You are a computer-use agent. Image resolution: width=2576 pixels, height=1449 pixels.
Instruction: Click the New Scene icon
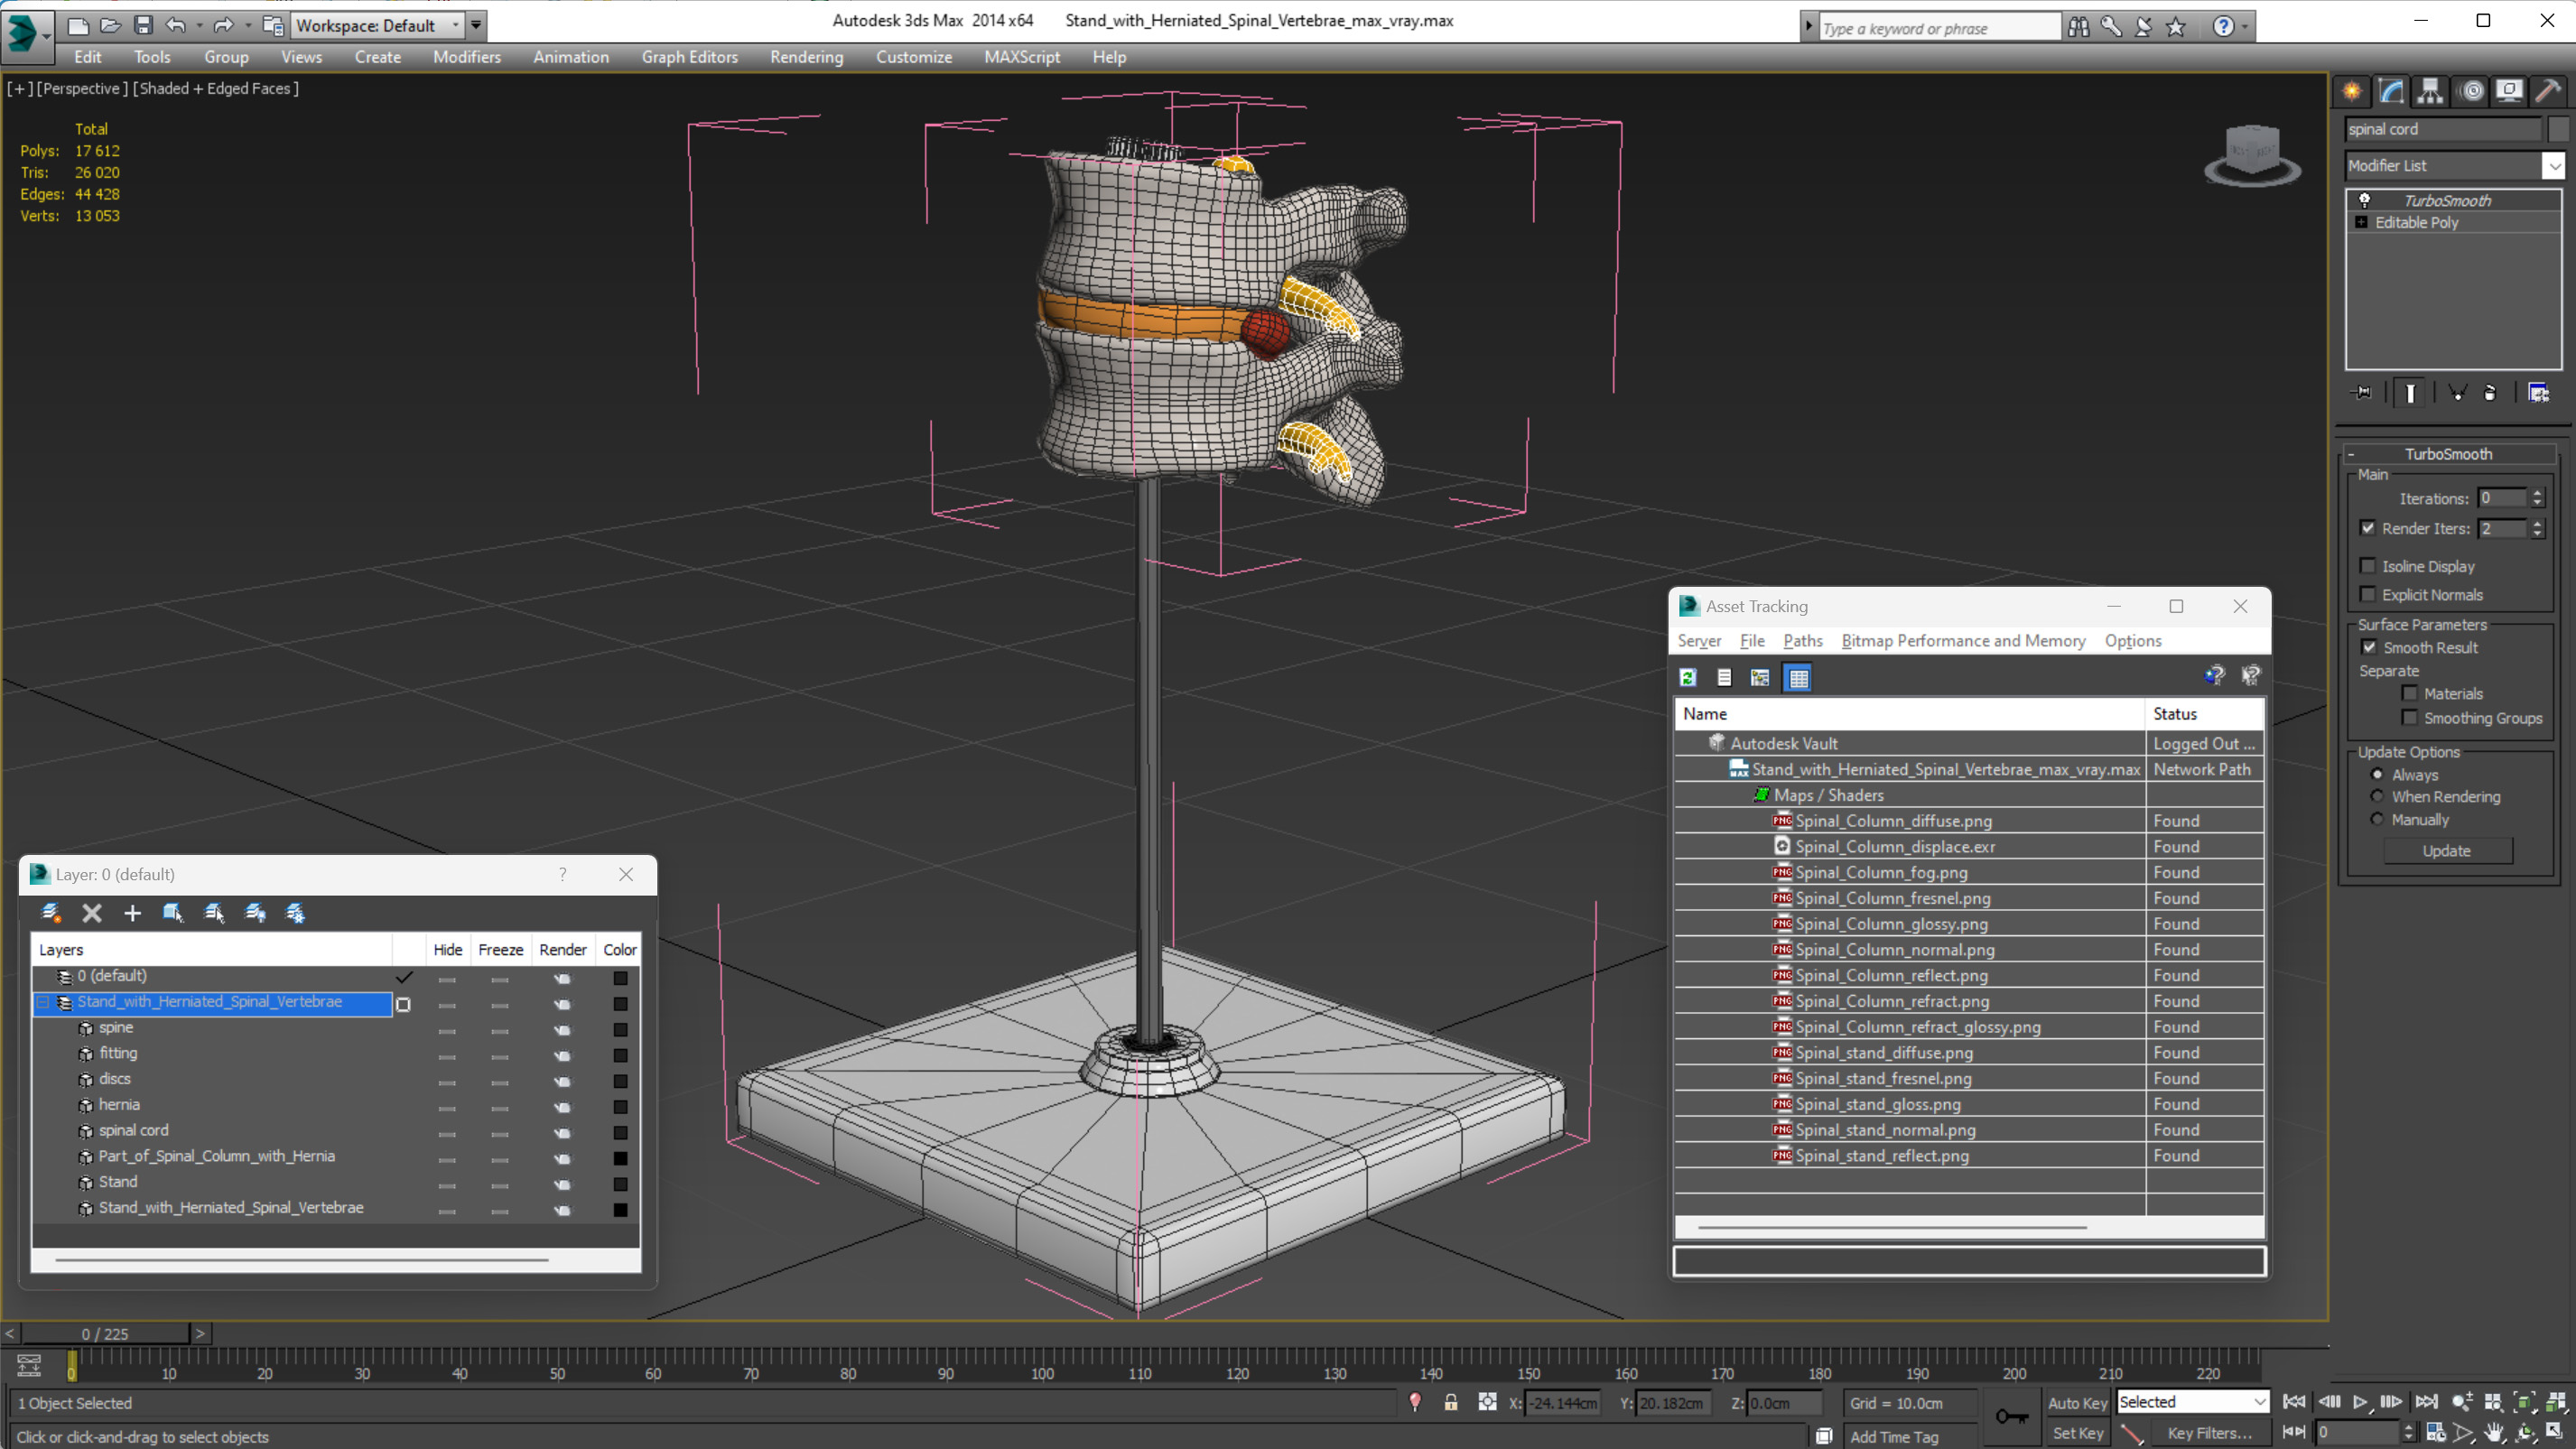[x=78, y=25]
